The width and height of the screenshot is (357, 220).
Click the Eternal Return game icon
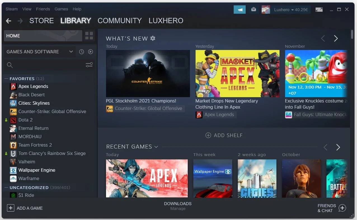tap(13, 128)
